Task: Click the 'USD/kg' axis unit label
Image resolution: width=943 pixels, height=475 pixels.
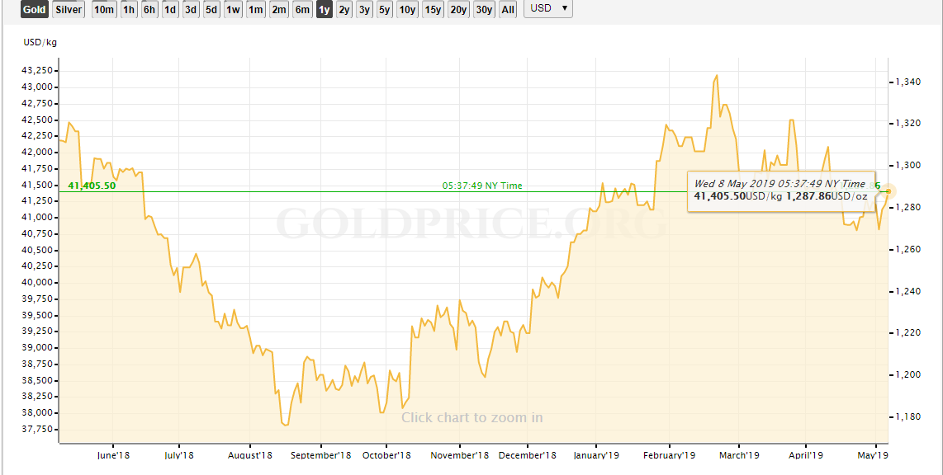Action: pyautogui.click(x=40, y=43)
